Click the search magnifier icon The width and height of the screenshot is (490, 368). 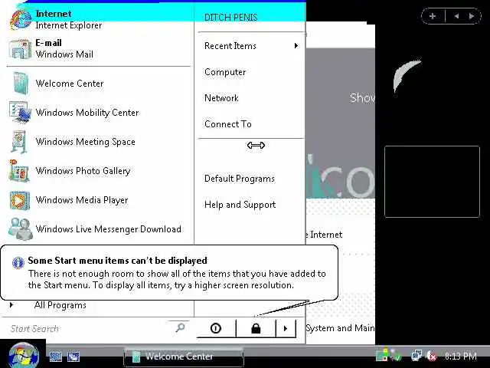pos(181,327)
